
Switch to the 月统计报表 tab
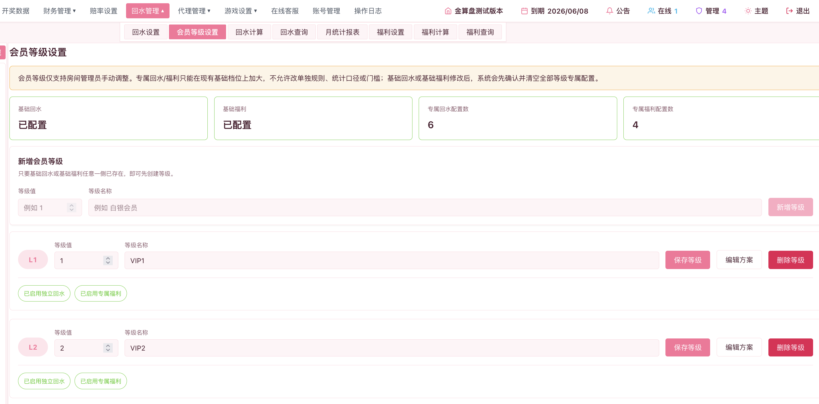(342, 32)
